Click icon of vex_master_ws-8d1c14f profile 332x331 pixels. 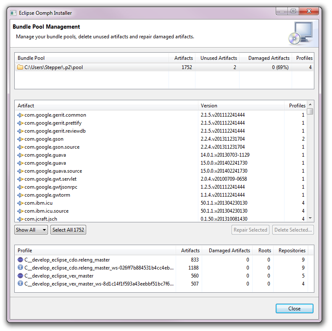tap(20, 283)
